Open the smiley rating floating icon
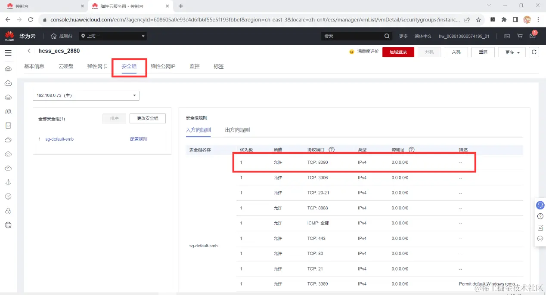546x295 pixels. [x=540, y=239]
